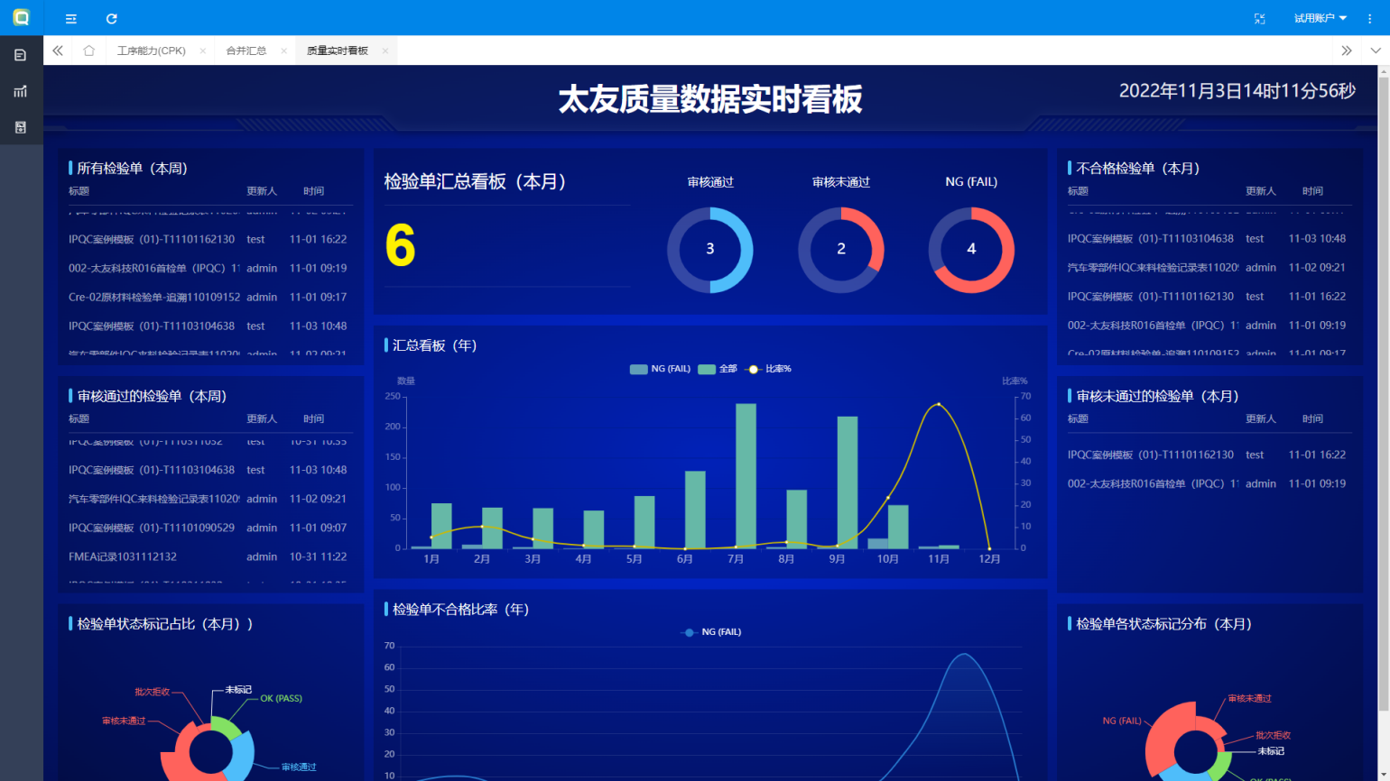Toggle 全部 legend in 汇总看板 chart
This screenshot has width=1390, height=781.
tap(718, 369)
